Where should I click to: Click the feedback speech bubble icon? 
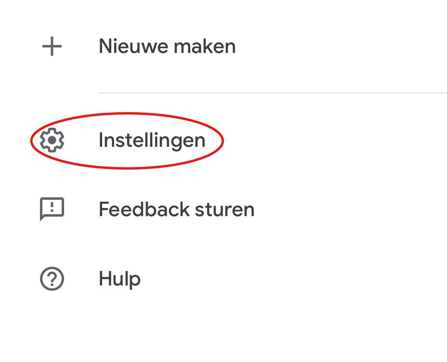(52, 209)
